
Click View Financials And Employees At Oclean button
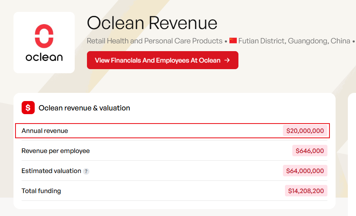(x=162, y=60)
